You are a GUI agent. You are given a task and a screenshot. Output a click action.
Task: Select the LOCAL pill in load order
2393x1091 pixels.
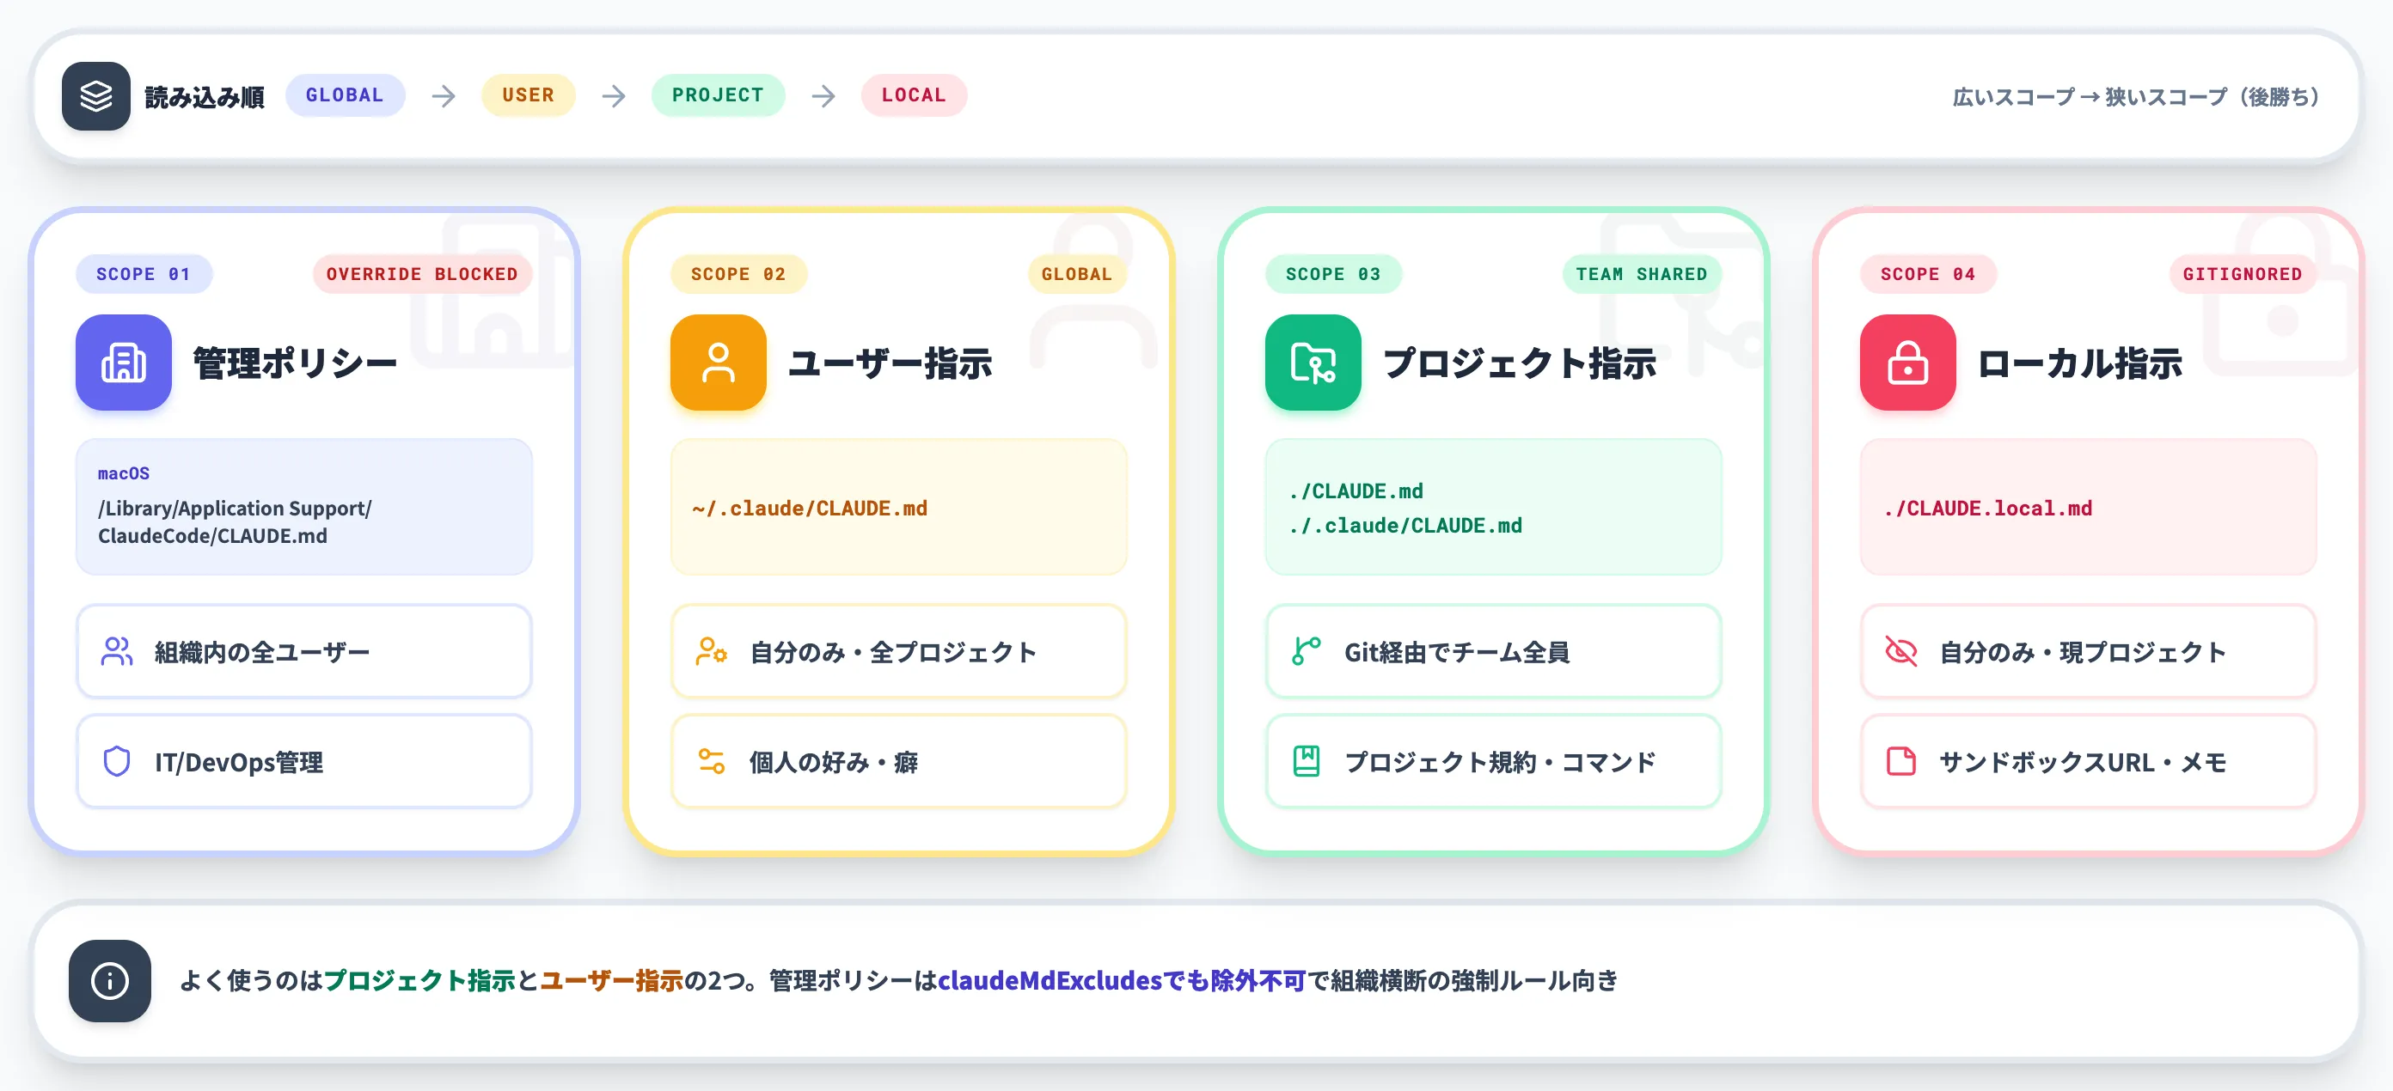click(x=913, y=95)
